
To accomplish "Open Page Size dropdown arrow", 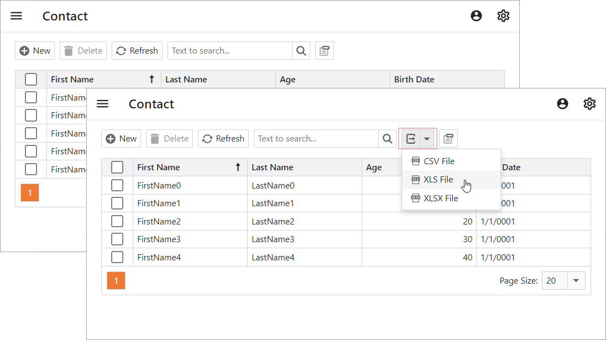I will point(576,281).
